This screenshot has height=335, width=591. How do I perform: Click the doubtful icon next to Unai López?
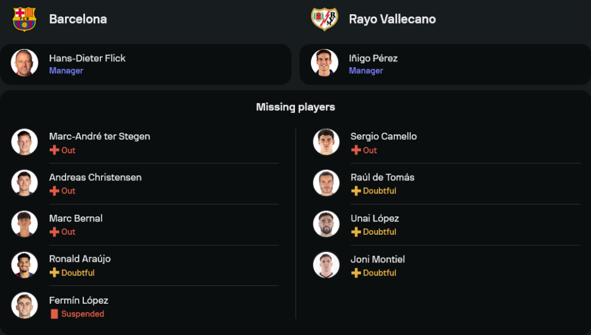356,232
